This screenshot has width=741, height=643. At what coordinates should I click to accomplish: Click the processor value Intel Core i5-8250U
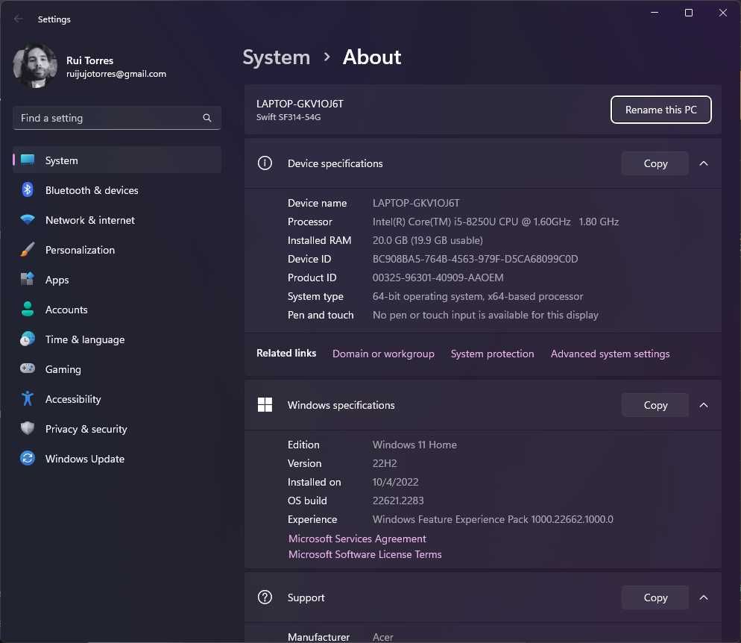click(x=495, y=222)
